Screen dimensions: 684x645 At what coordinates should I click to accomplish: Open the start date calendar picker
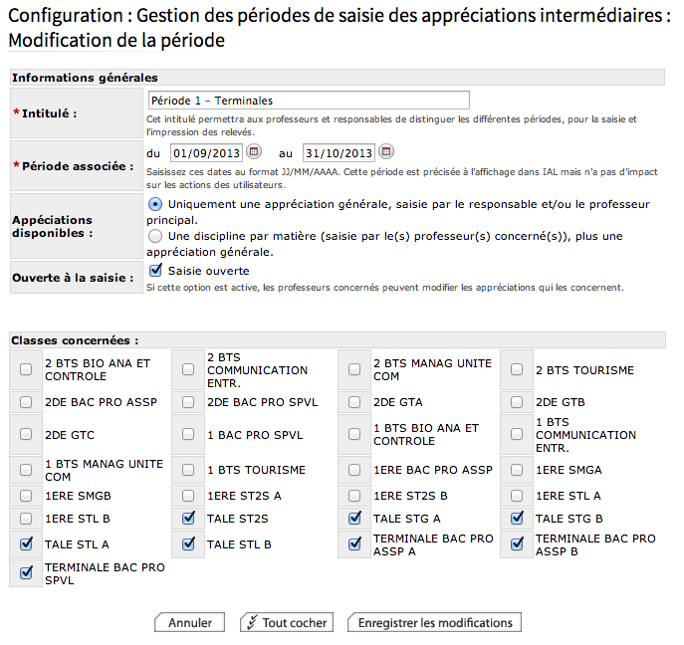pyautogui.click(x=254, y=152)
